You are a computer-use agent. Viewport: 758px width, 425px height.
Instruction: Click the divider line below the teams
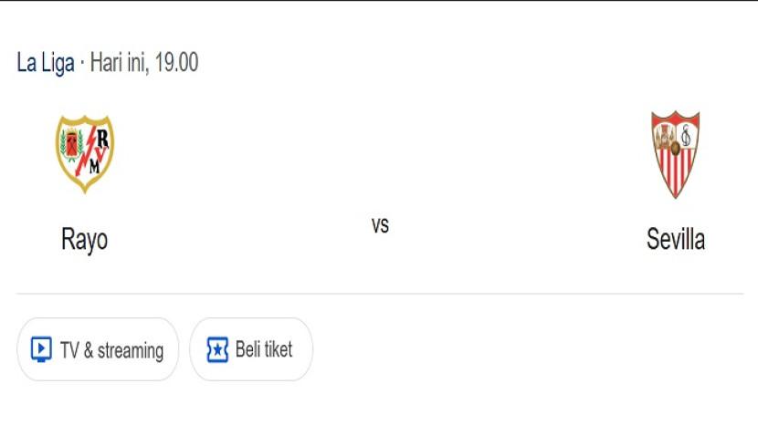click(380, 294)
